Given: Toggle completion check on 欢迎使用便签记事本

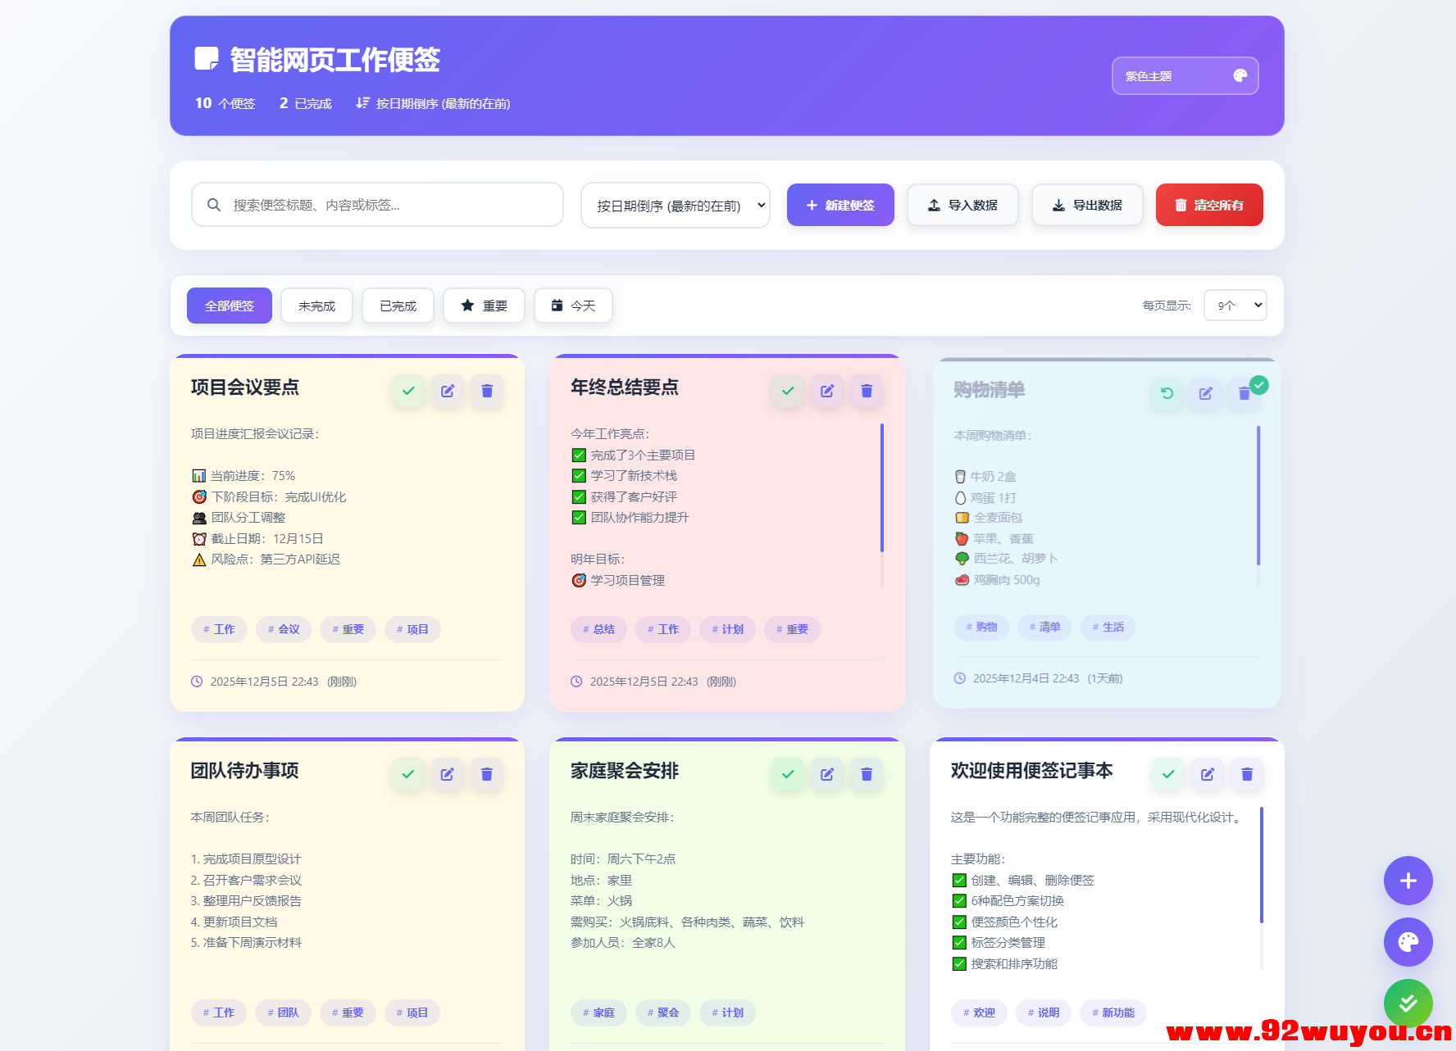Looking at the screenshot, I should tap(1167, 773).
